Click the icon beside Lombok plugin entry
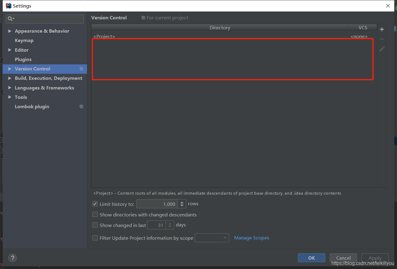The image size is (397, 269). pyautogui.click(x=81, y=106)
